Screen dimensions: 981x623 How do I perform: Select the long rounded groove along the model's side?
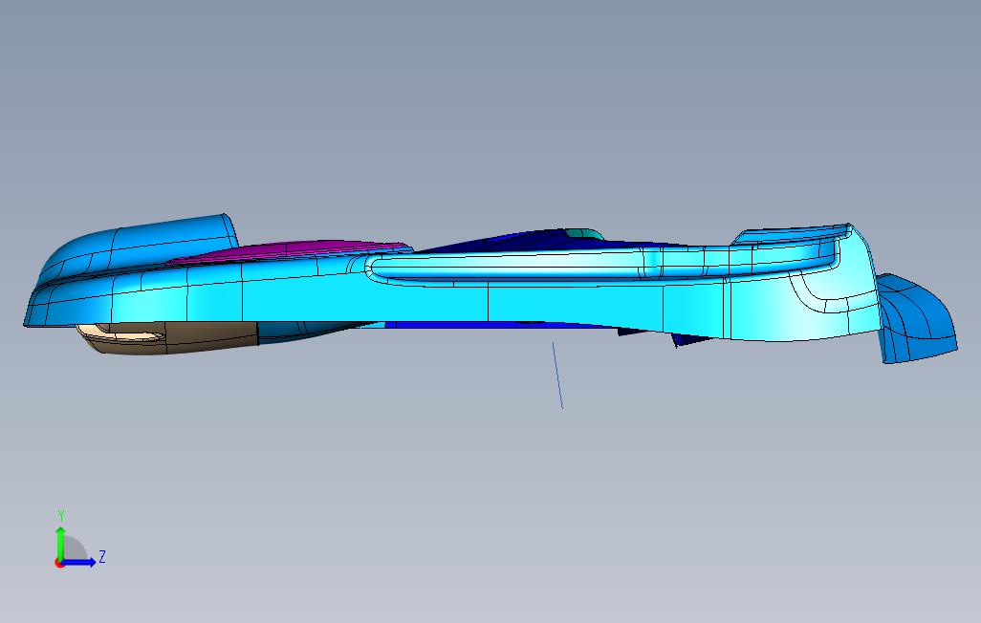(x=600, y=266)
